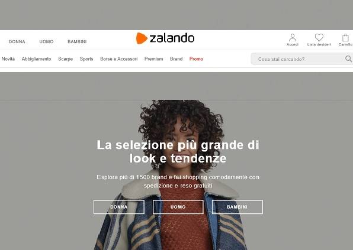Click the BAMBINI button on the hero banner
This screenshot has width=353, height=250.
(238, 207)
